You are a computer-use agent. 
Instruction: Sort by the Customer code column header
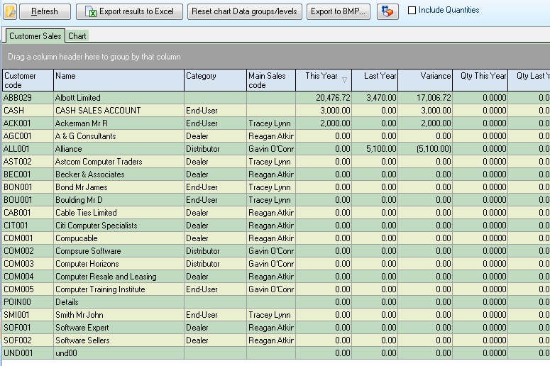pos(28,80)
